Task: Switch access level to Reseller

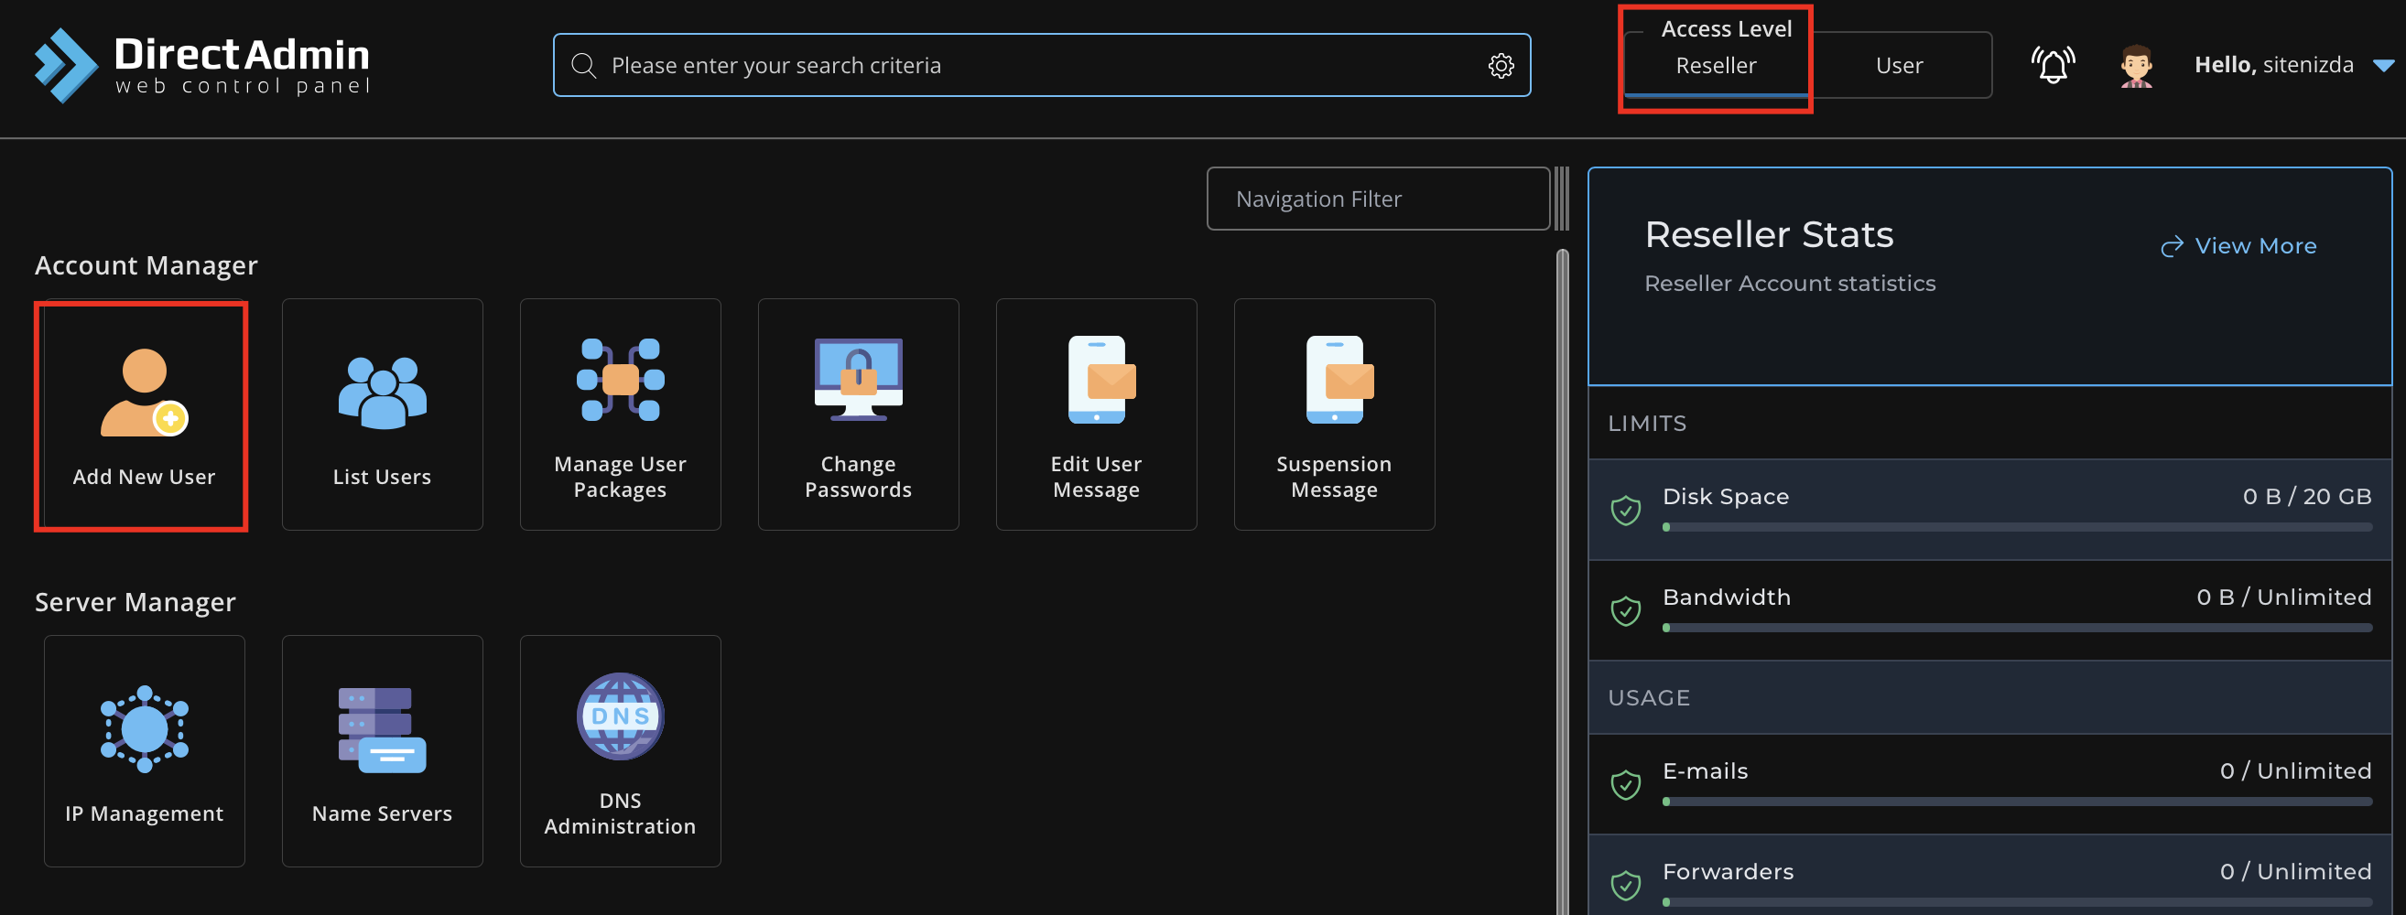Action: pos(1716,65)
